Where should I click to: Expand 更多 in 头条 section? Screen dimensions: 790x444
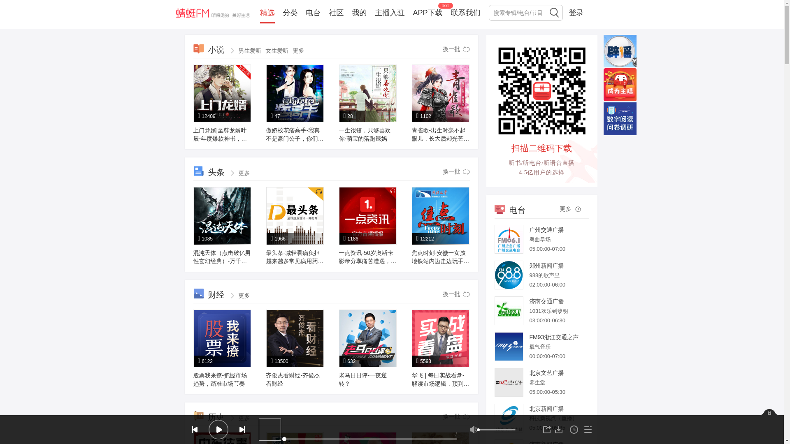click(x=244, y=173)
